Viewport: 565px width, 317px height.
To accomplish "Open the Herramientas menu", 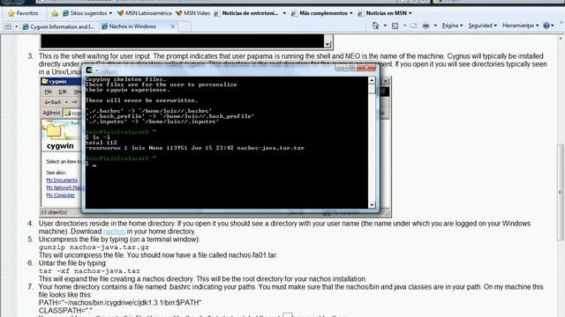I will [521, 26].
